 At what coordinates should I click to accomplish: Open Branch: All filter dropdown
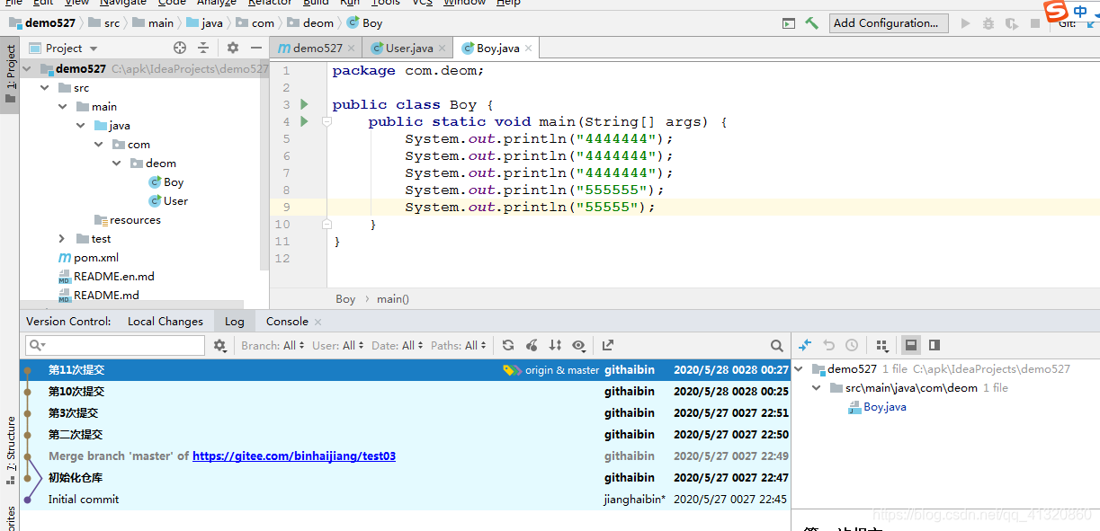(273, 345)
